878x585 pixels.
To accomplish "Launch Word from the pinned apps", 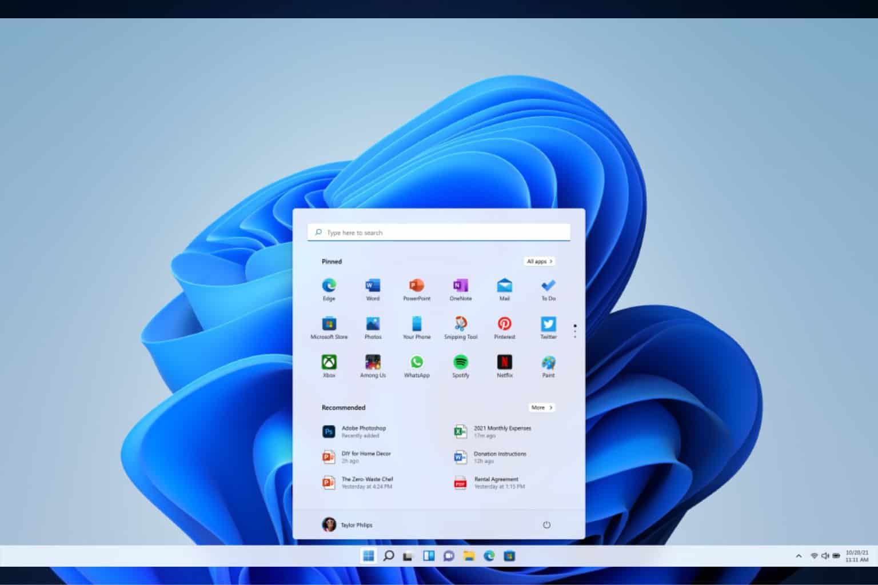I will pyautogui.click(x=373, y=289).
